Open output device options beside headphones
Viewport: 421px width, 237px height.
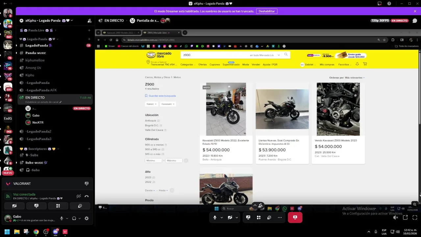[x=80, y=218]
